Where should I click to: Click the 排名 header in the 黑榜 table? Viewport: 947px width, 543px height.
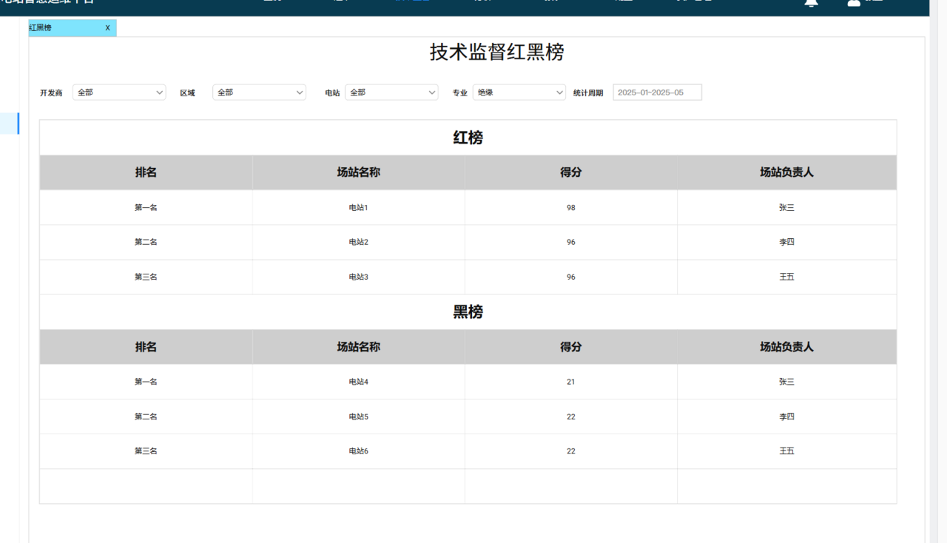[x=146, y=347]
